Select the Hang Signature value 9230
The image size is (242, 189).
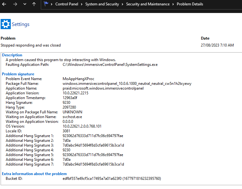(x=66, y=103)
